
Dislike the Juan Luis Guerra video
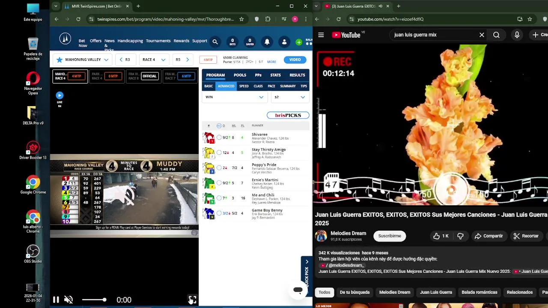pos(461,236)
